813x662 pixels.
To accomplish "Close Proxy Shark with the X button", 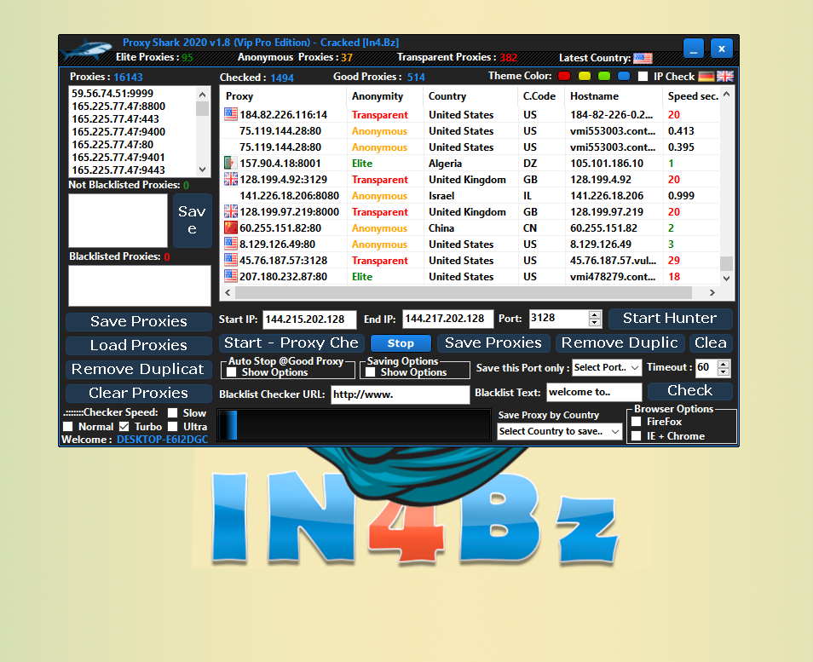I will [x=721, y=49].
